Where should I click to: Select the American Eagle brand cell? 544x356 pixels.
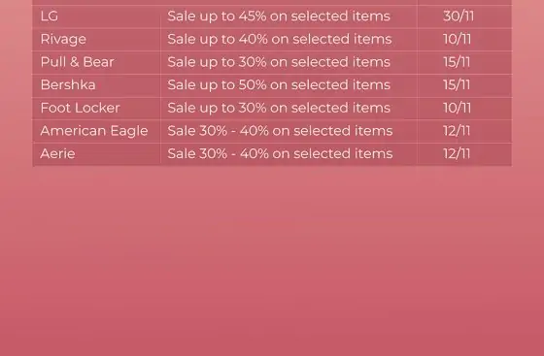[x=94, y=131]
